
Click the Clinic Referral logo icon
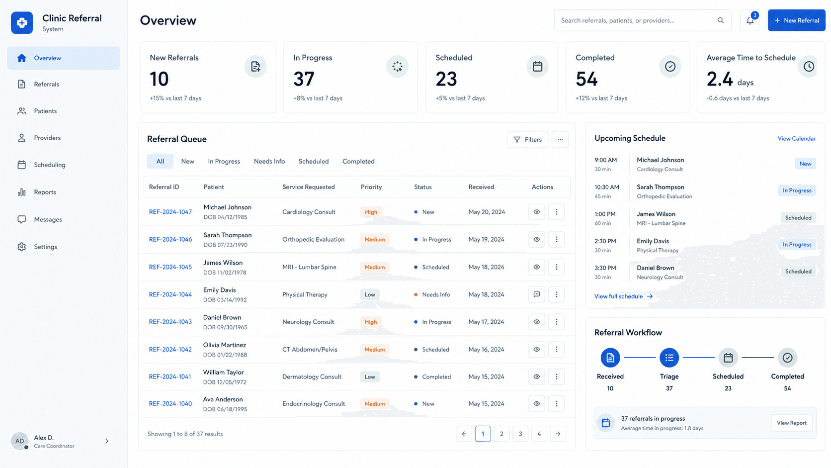coord(22,23)
